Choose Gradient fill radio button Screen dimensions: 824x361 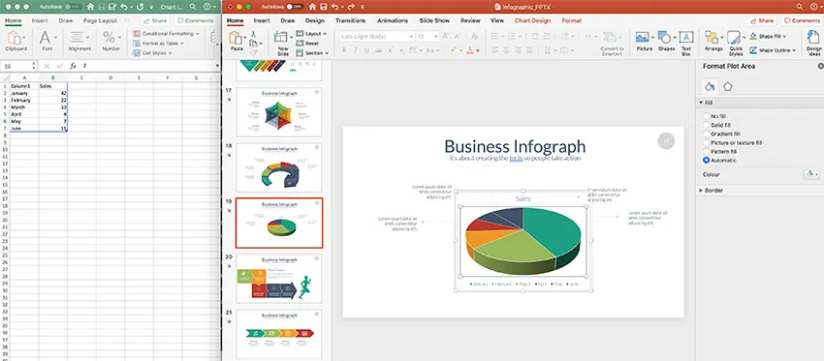pos(707,134)
